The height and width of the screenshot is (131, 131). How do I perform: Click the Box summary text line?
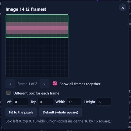[58, 121]
